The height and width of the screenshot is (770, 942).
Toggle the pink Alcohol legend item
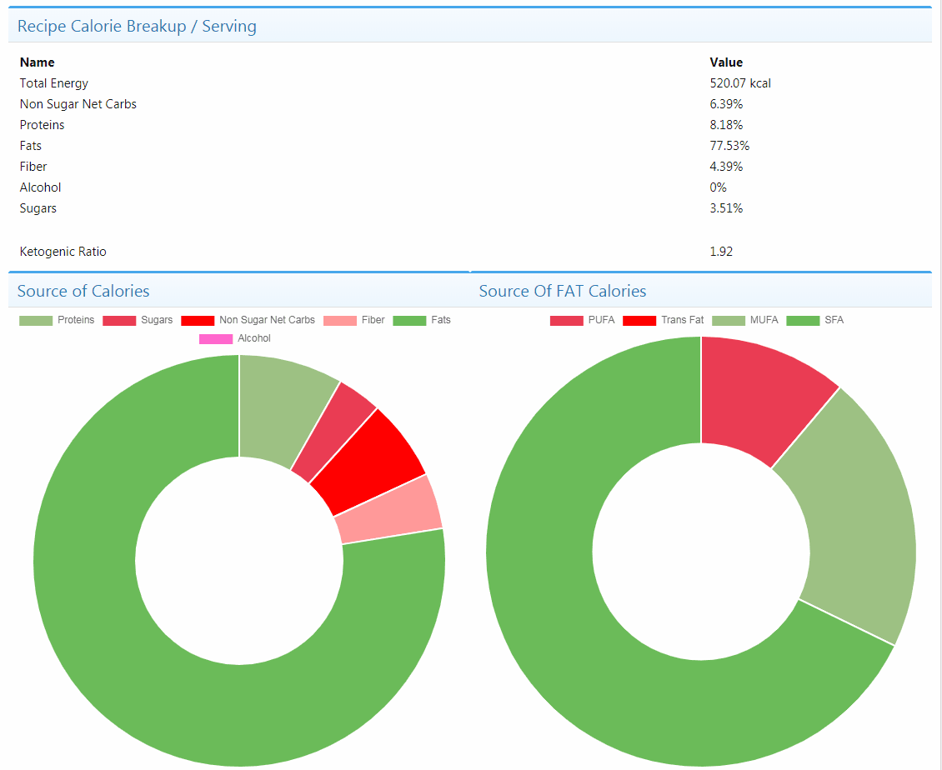coord(216,339)
